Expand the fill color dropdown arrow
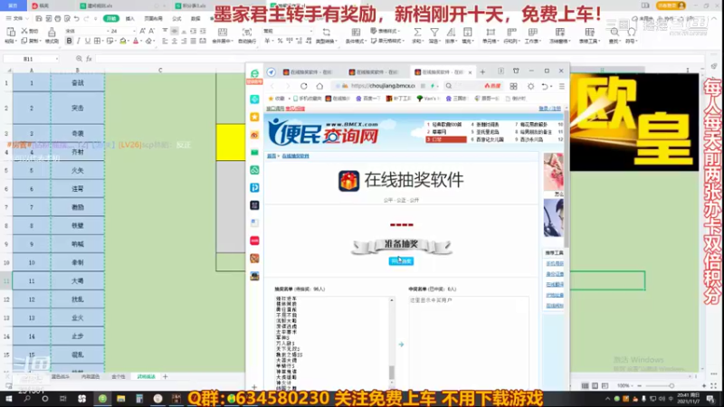This screenshot has width=724, height=407. pyautogui.click(x=129, y=42)
